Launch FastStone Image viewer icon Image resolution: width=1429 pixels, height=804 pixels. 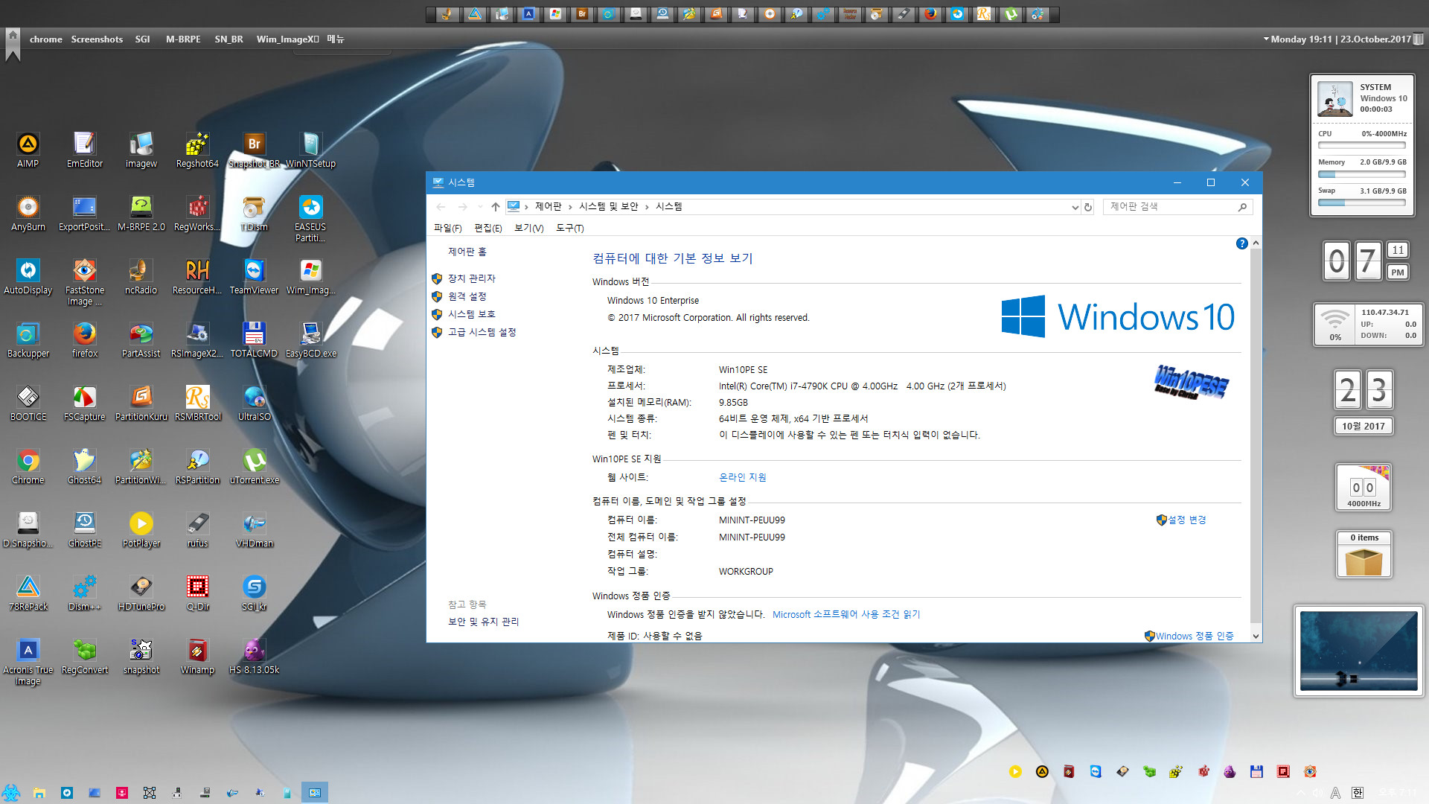(85, 281)
